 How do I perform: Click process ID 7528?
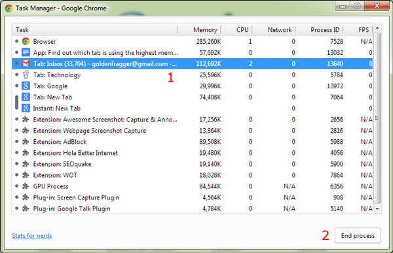point(337,41)
